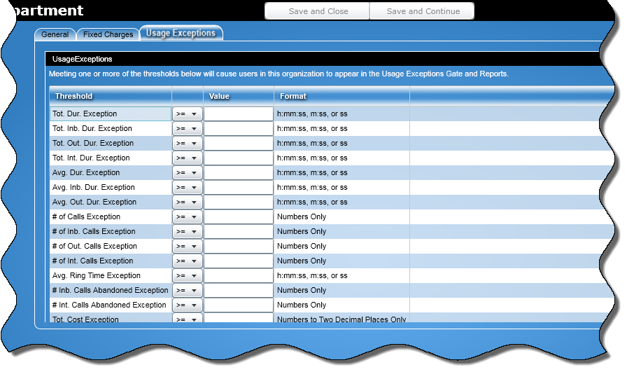Click the Save and Continue button
This screenshot has width=627, height=372.
tap(422, 11)
